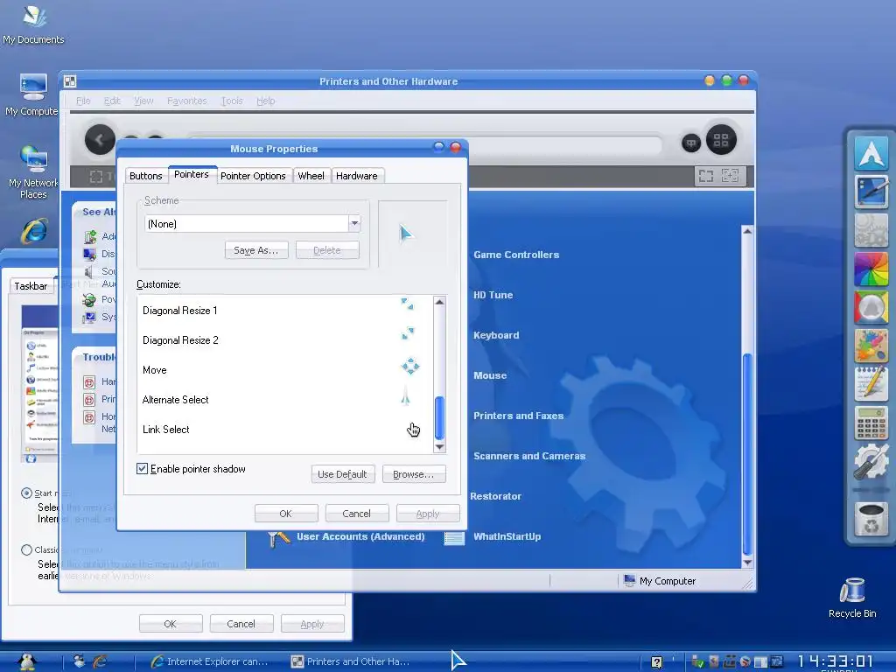
Task: Click the Customize list scroll down arrow
Action: 439,447
